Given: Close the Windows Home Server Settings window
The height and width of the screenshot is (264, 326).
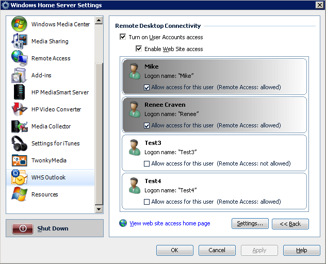Looking at the screenshot, I should (x=320, y=5).
